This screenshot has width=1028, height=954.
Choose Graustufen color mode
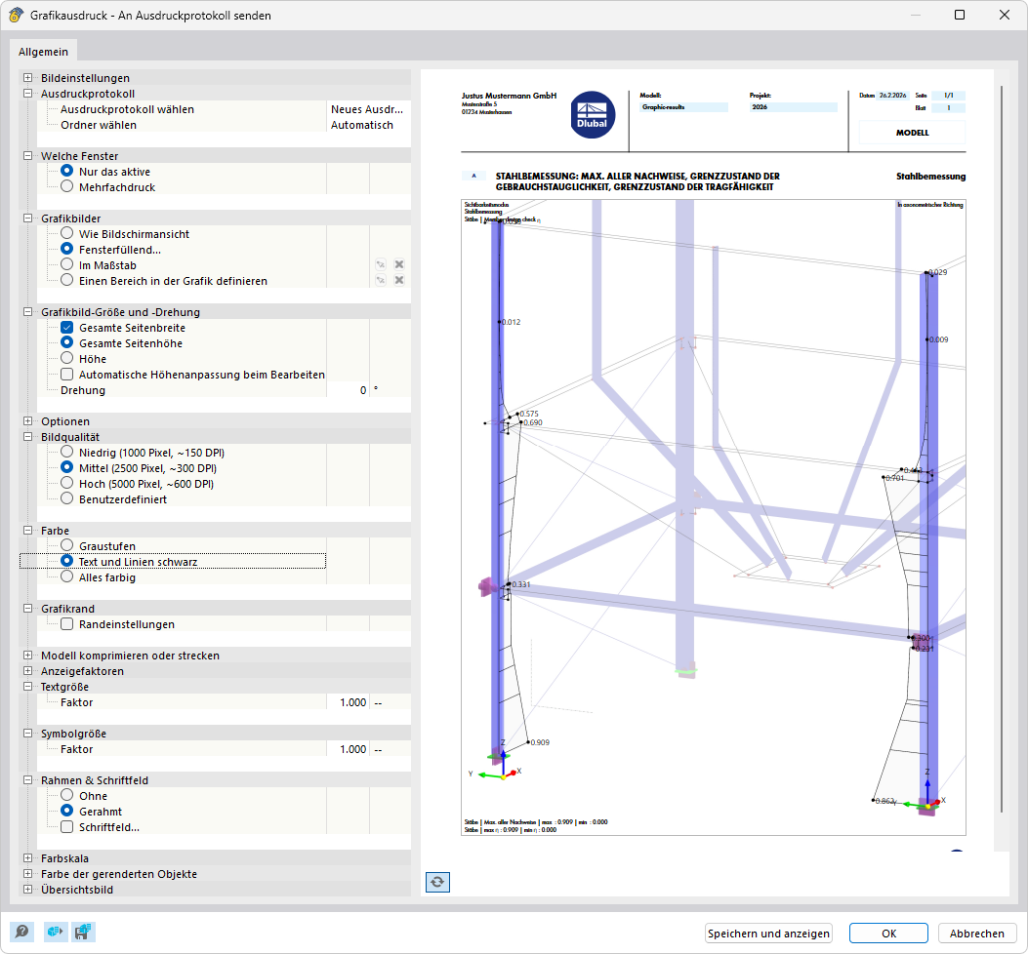[x=66, y=546]
